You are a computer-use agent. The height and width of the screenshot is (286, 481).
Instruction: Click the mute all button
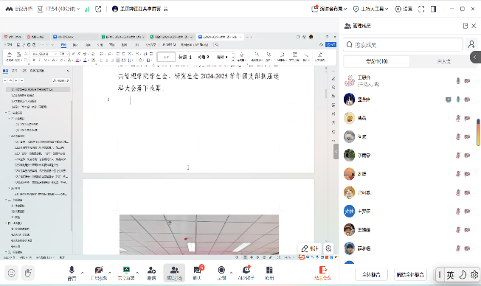click(371, 275)
